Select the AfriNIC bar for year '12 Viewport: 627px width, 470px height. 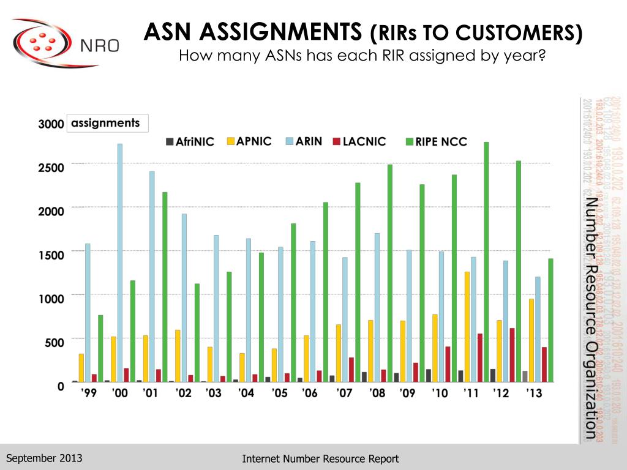(x=493, y=376)
